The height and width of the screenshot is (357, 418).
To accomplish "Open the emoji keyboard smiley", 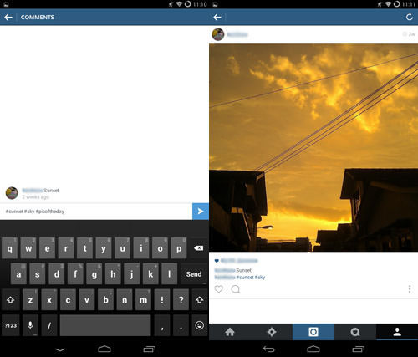I will coord(200,325).
